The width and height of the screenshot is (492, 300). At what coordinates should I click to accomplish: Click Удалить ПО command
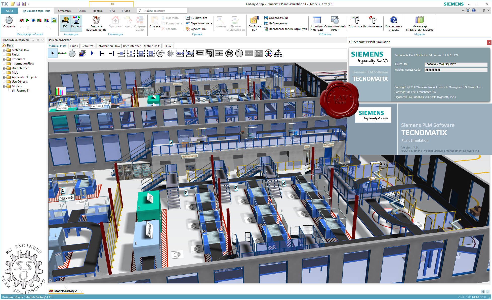point(196,29)
